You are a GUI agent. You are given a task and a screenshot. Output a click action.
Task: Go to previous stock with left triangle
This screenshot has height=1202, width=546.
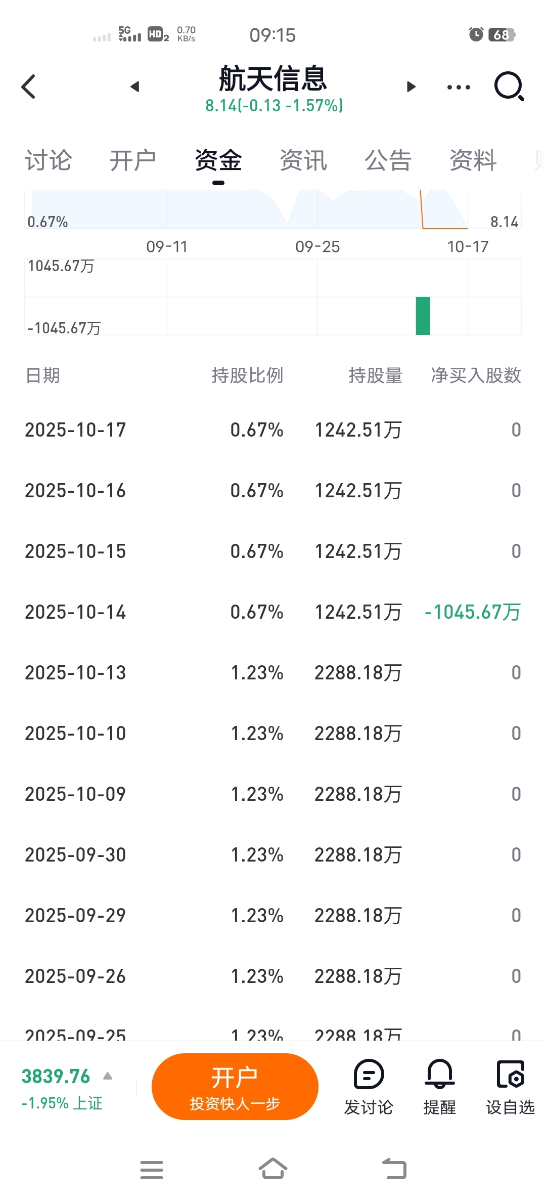[x=134, y=87]
